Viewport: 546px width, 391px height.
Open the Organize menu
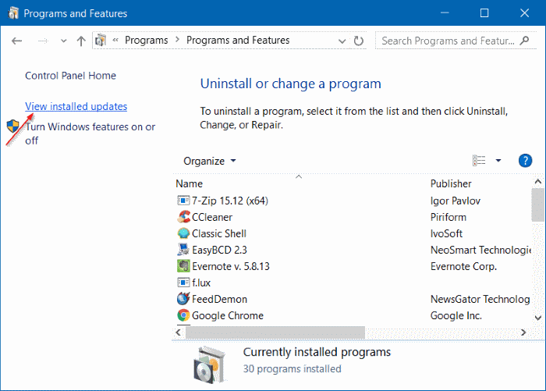coord(209,161)
